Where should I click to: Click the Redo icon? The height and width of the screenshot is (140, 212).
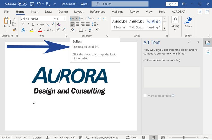click(48, 4)
